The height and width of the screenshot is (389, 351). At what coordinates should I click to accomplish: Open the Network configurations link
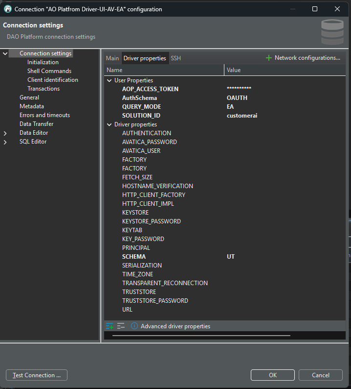coord(307,58)
